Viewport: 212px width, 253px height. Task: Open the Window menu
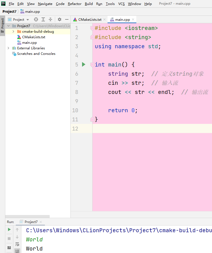tap(135, 4)
